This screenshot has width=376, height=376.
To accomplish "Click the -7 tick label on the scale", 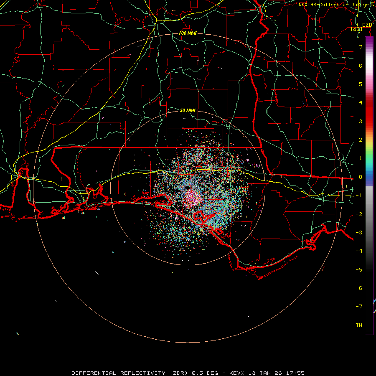I will [359, 307].
